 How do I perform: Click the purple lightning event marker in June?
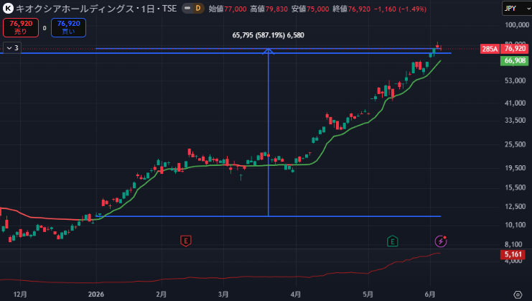441,241
